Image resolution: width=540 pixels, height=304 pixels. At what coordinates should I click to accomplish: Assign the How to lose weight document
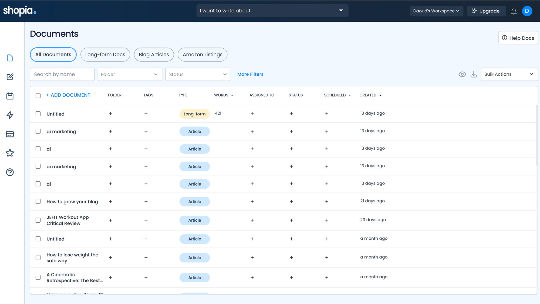(252, 258)
